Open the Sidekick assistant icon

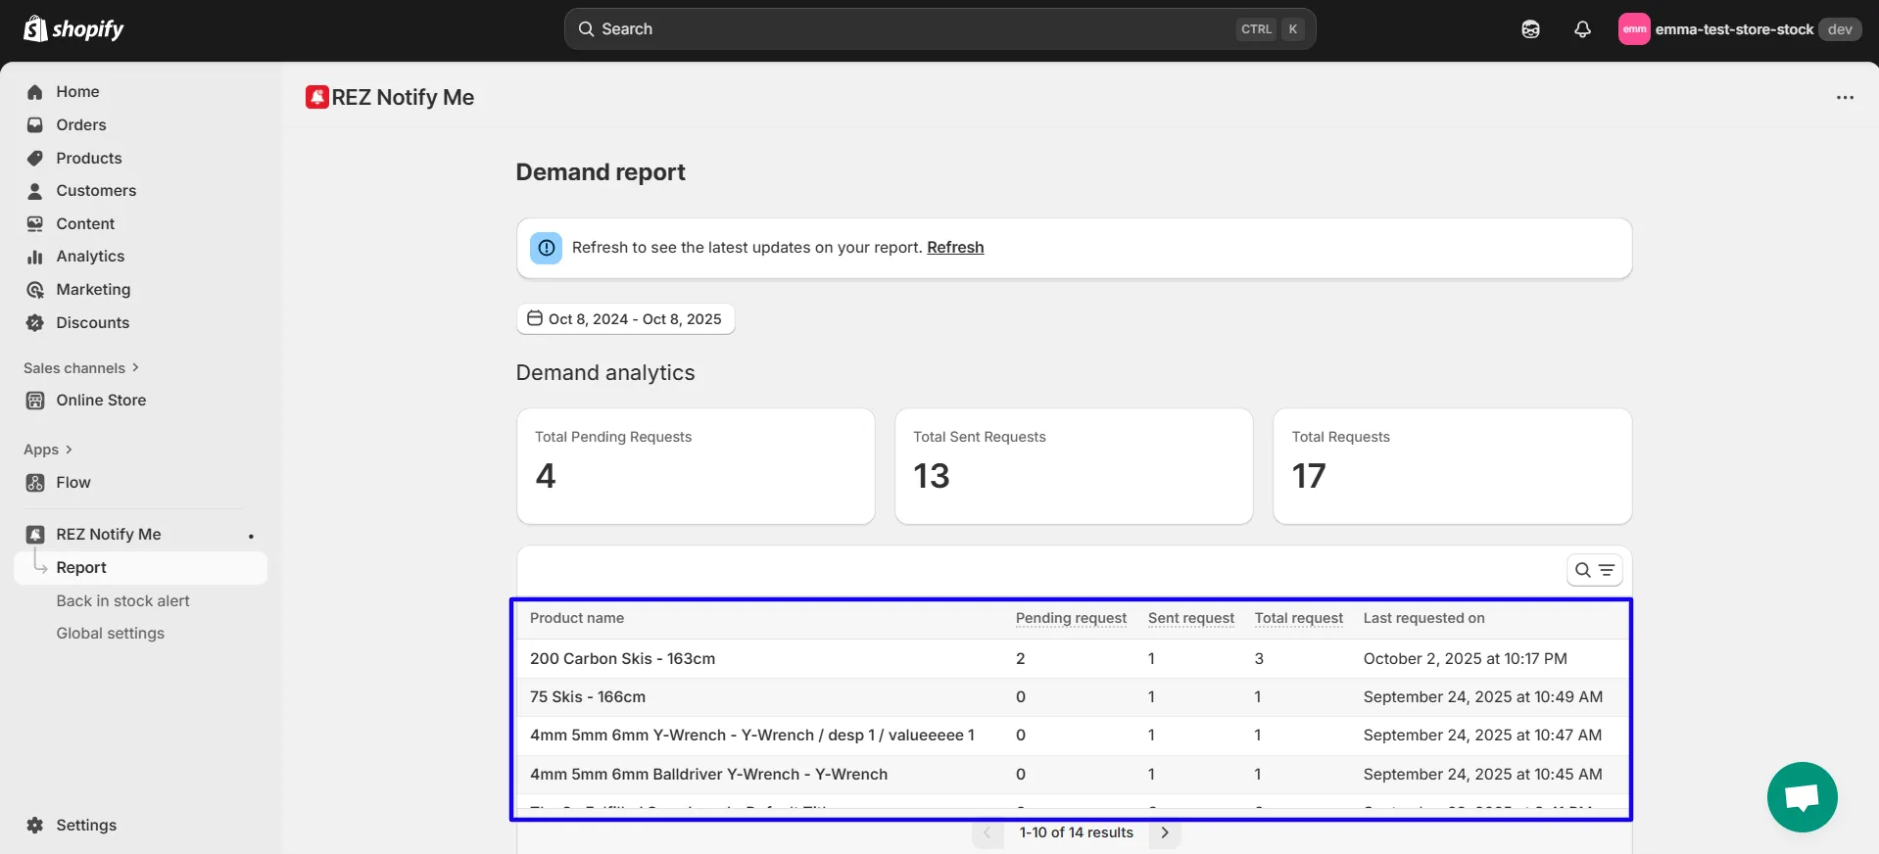1530,29
